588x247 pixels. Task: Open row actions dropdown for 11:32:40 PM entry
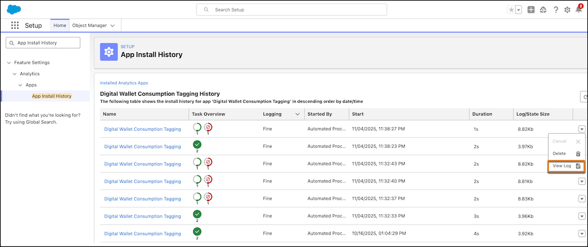tap(582, 181)
